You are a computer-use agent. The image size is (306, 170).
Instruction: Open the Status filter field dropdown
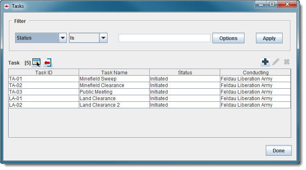[x=63, y=38]
